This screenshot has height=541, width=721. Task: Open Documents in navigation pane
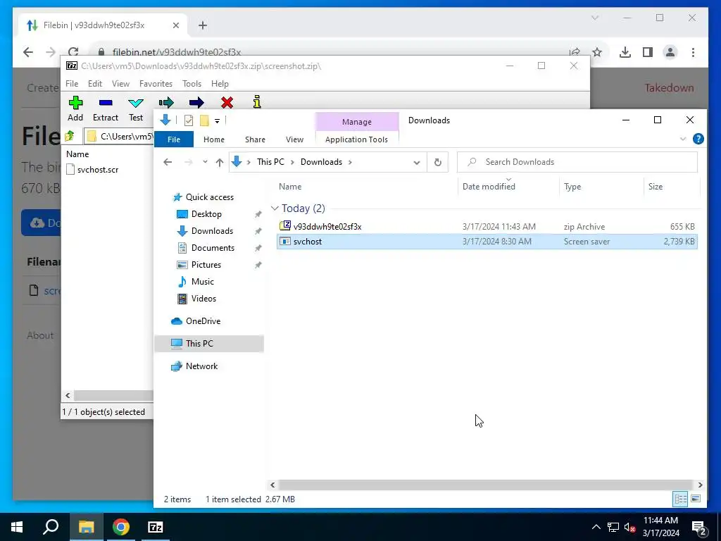[x=213, y=248]
